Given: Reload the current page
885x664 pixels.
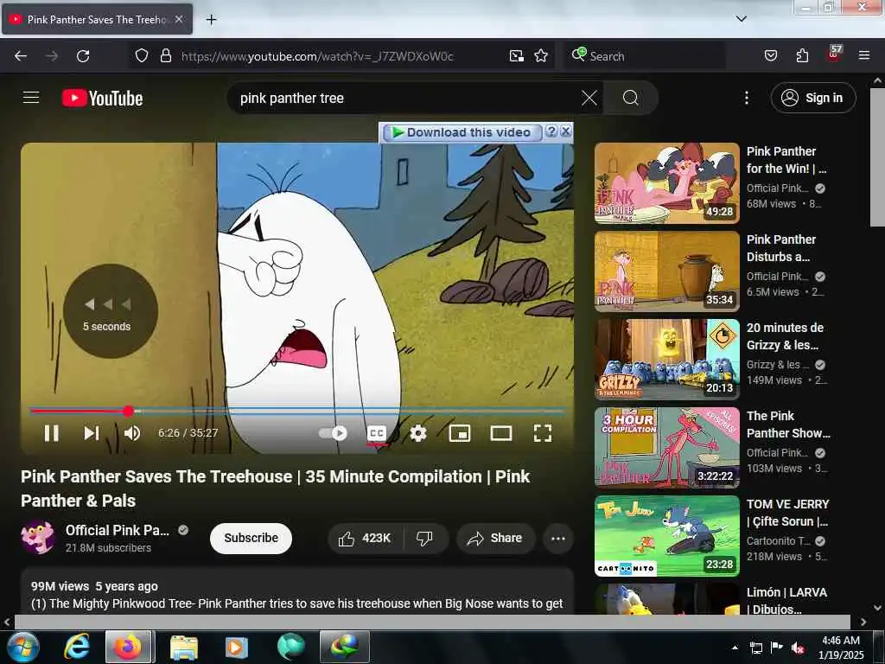Looking at the screenshot, I should 83,56.
